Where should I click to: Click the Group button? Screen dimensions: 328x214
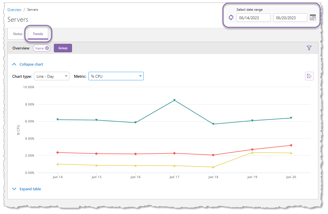[x=63, y=48]
